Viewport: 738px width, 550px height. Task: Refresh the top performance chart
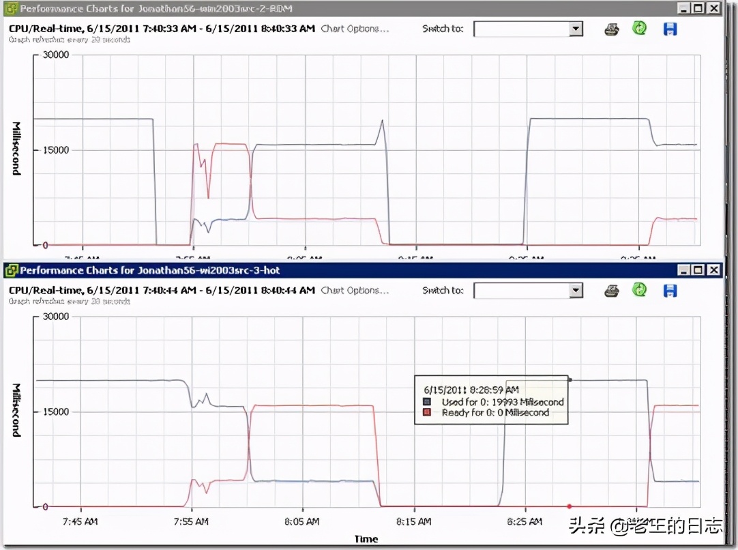point(640,28)
